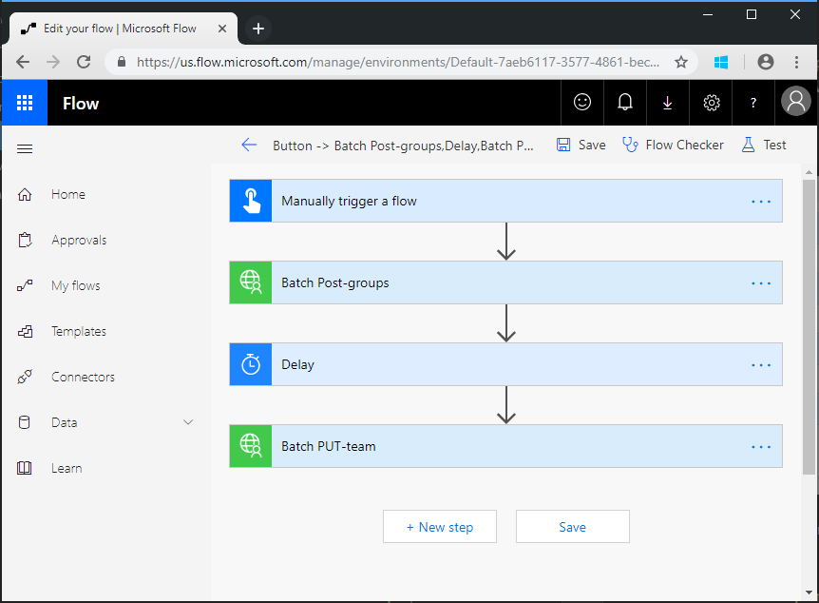Click the help question mark icon
The image size is (819, 603).
[x=753, y=103]
